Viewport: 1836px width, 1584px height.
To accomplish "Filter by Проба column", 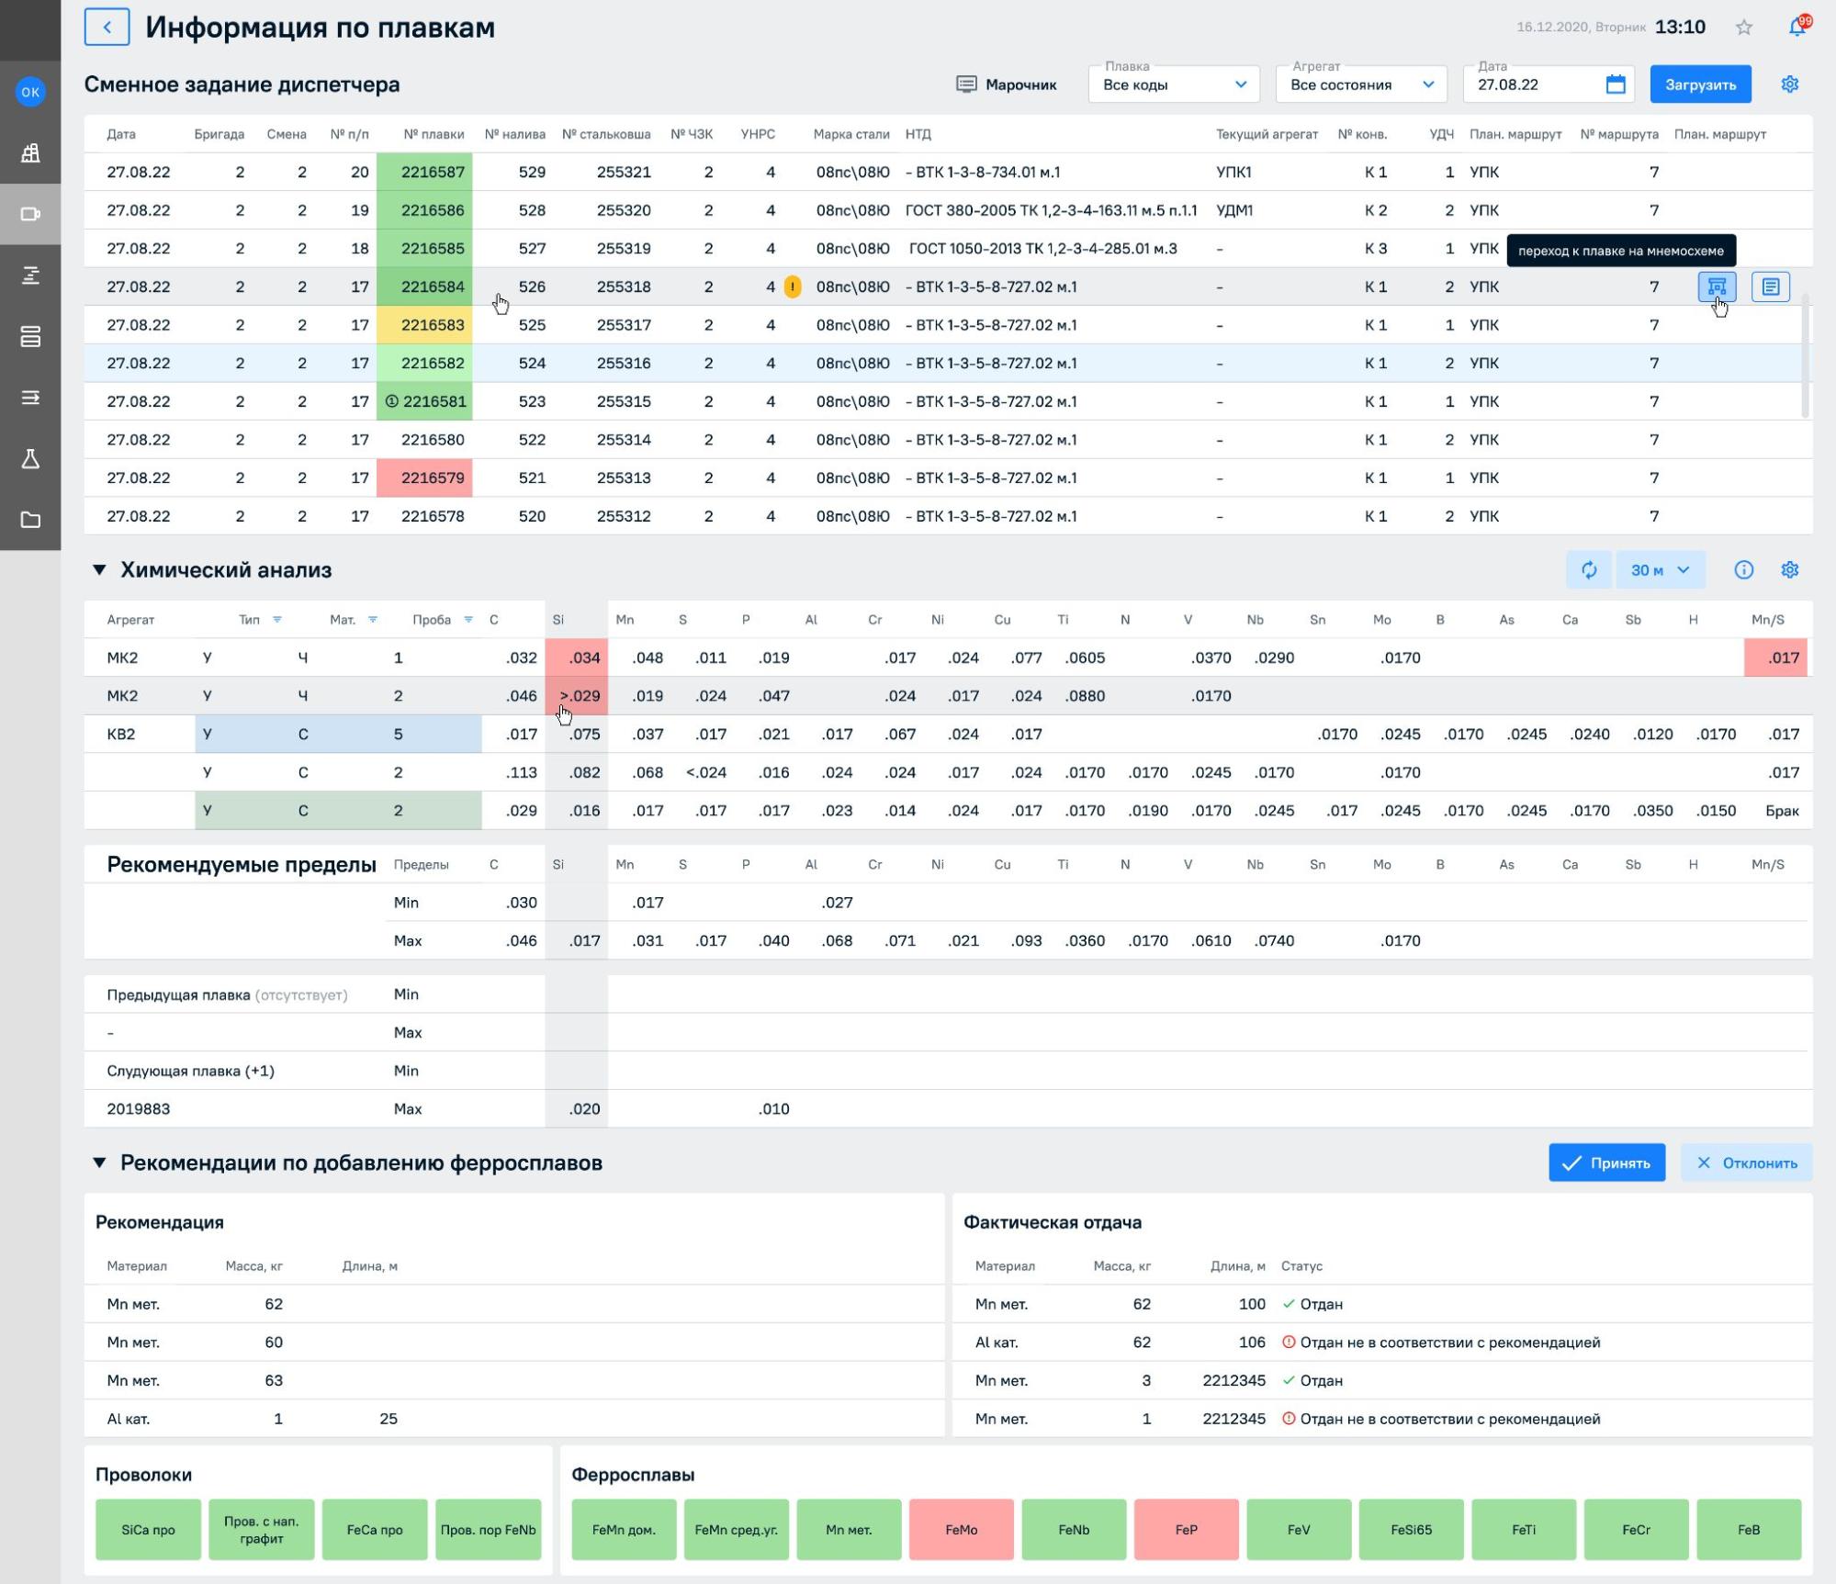I will 468,620.
